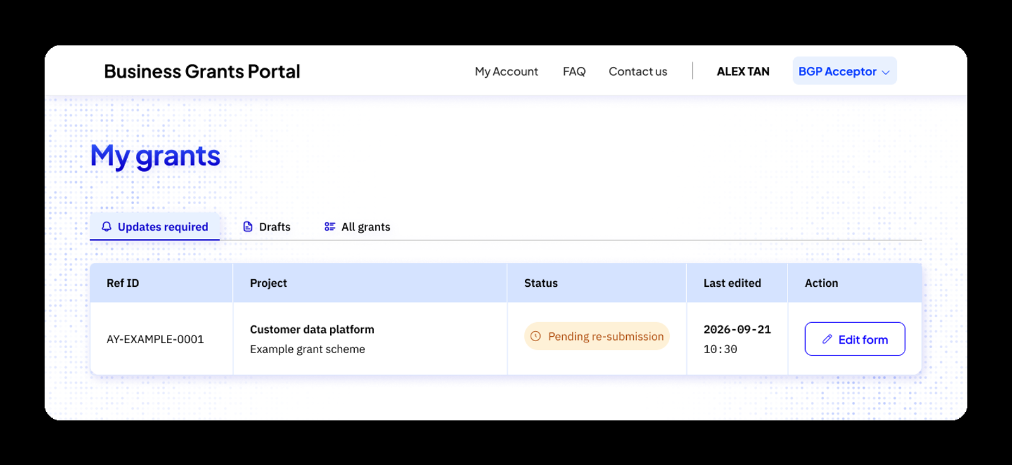1012x465 pixels.
Task: Click the My grants page heading
Action: (x=155, y=156)
